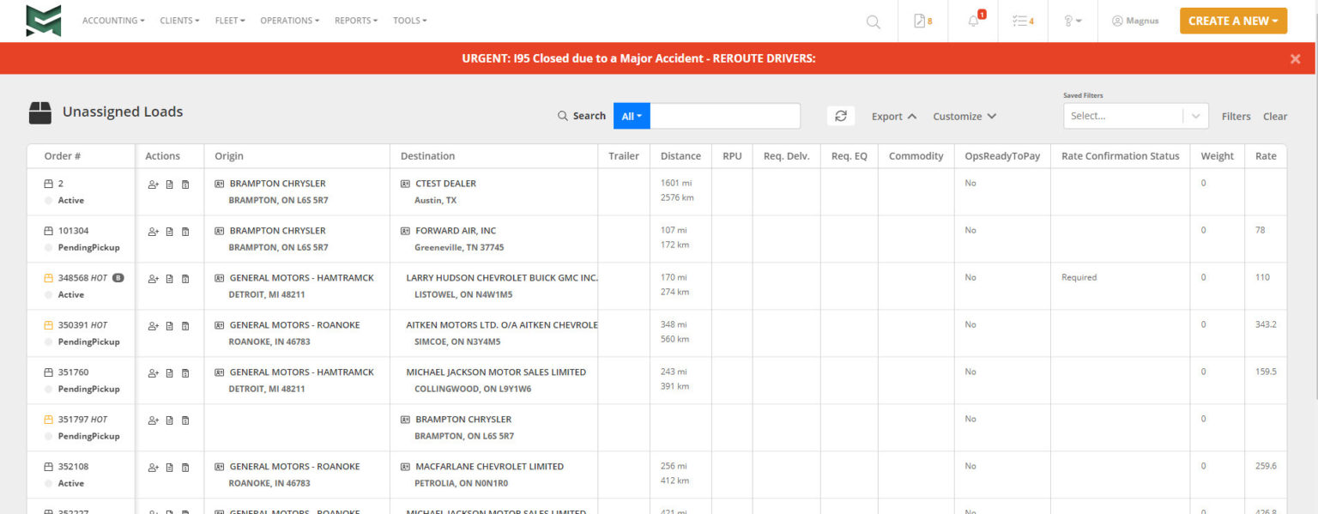The width and height of the screenshot is (1318, 514).
Task: Expand the Customize options
Action: 964,116
